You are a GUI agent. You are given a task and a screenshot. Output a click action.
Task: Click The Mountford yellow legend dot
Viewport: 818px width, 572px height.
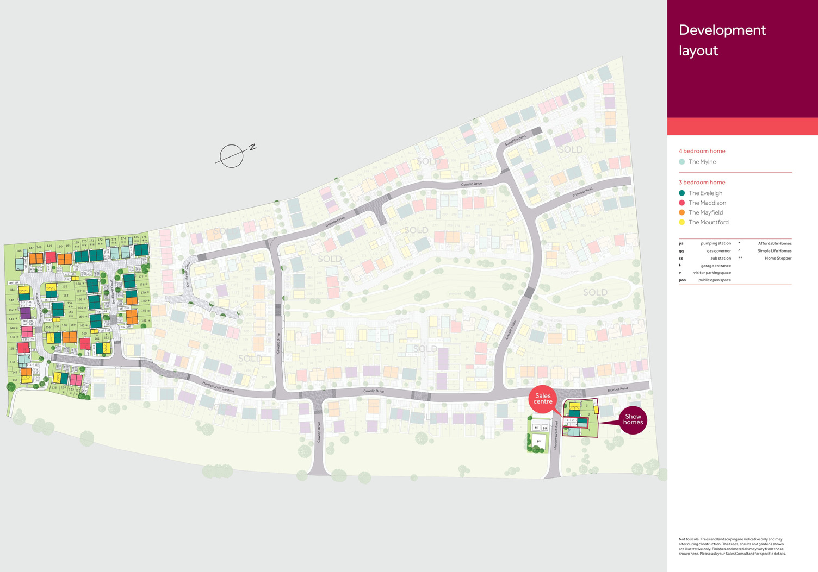(682, 223)
